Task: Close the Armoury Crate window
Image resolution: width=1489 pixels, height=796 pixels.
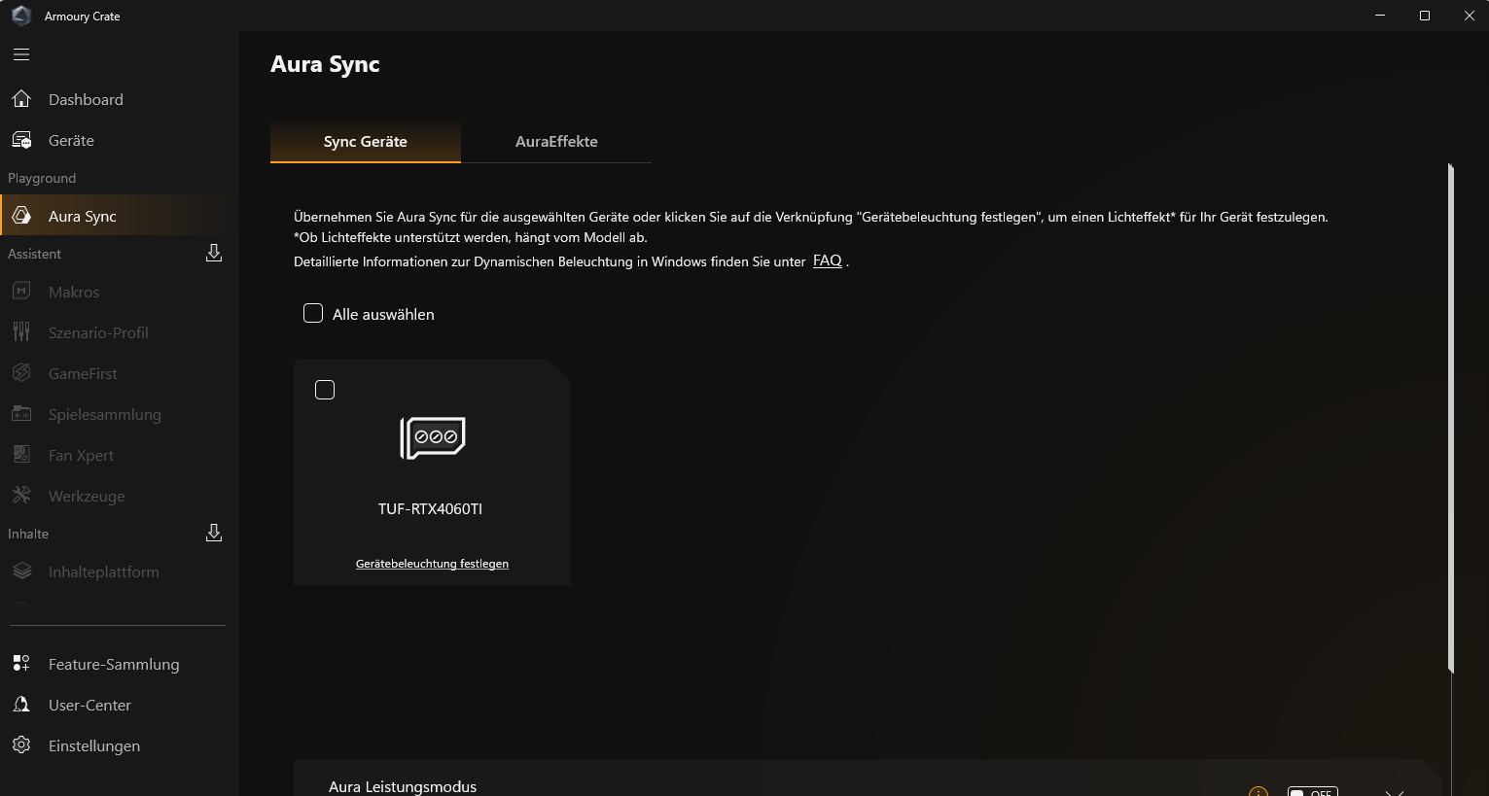Action: [x=1470, y=16]
